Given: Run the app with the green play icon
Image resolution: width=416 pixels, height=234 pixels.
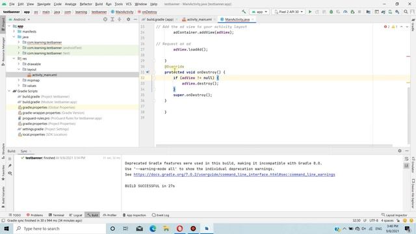Looking at the screenshot, I should pos(310,12).
